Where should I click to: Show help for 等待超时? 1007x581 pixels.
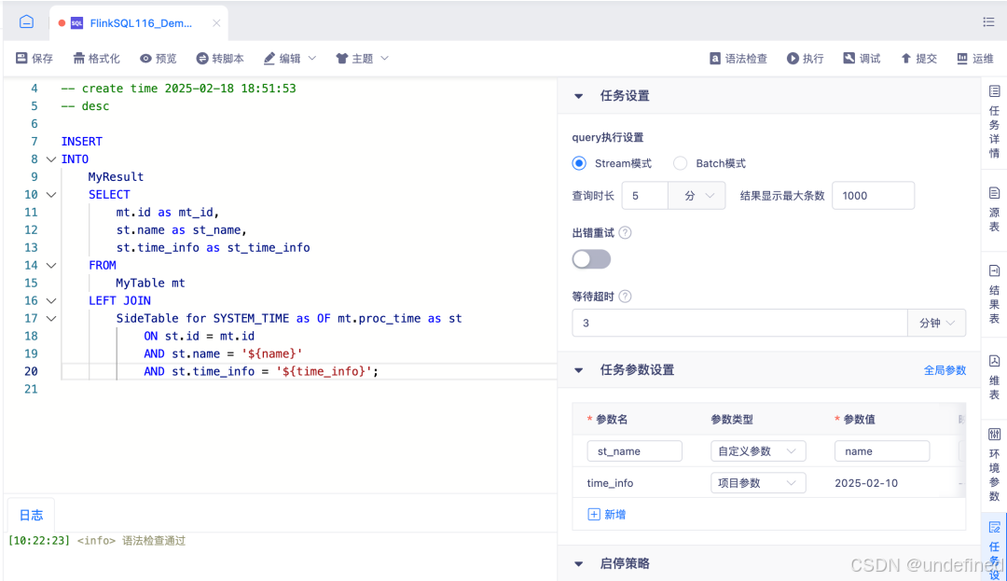[x=625, y=297]
